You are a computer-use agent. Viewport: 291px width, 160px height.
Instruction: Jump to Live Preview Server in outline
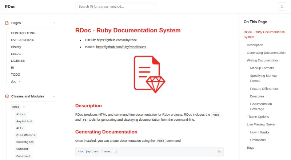click(261, 124)
